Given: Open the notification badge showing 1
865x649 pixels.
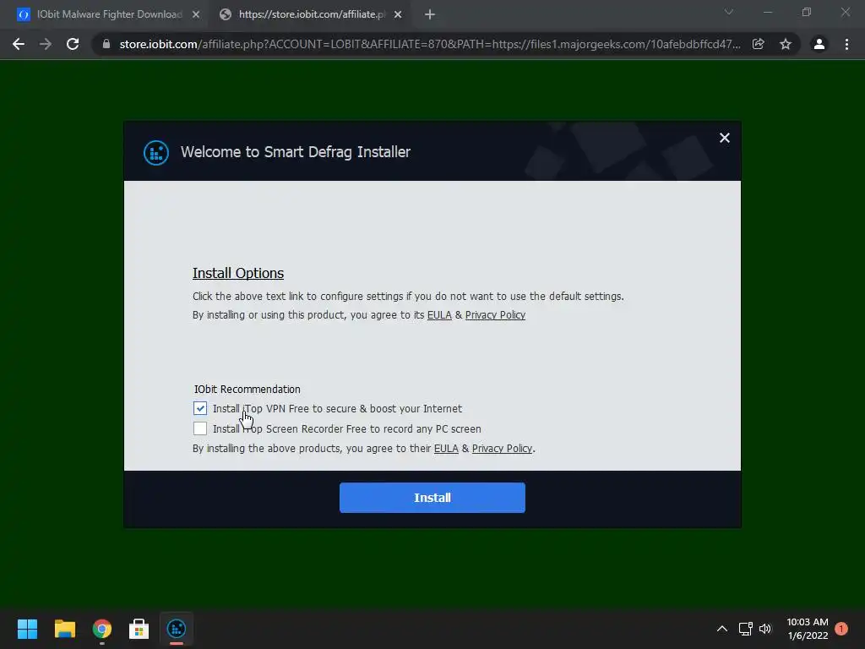Looking at the screenshot, I should pyautogui.click(x=841, y=629).
